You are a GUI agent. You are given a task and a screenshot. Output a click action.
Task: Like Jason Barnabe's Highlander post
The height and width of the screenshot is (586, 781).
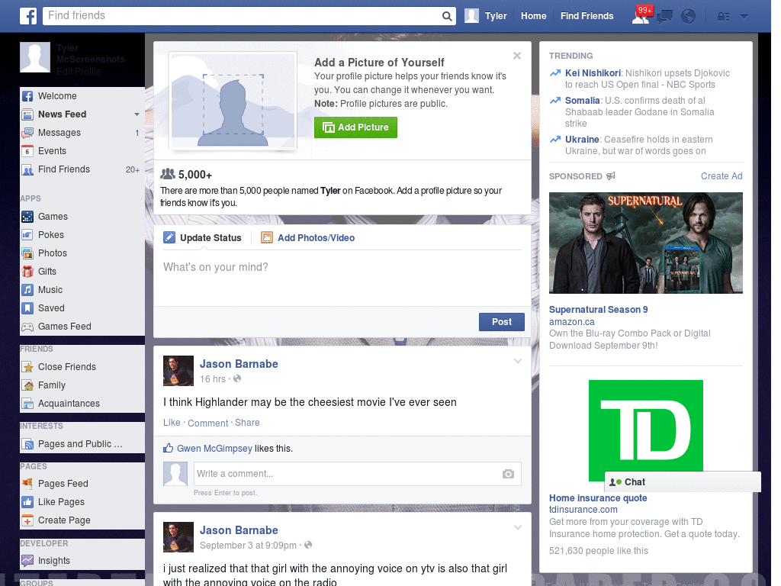tap(172, 423)
